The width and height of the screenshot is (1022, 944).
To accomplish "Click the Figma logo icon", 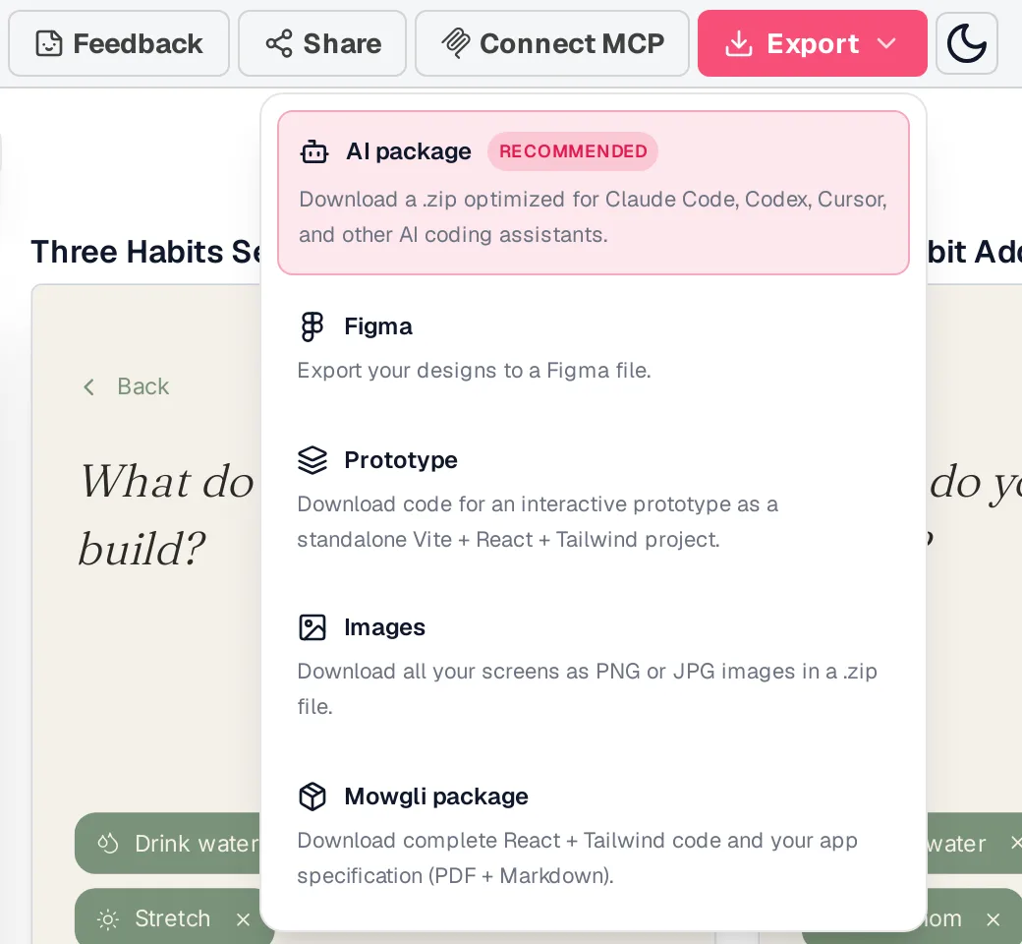I will (x=312, y=326).
